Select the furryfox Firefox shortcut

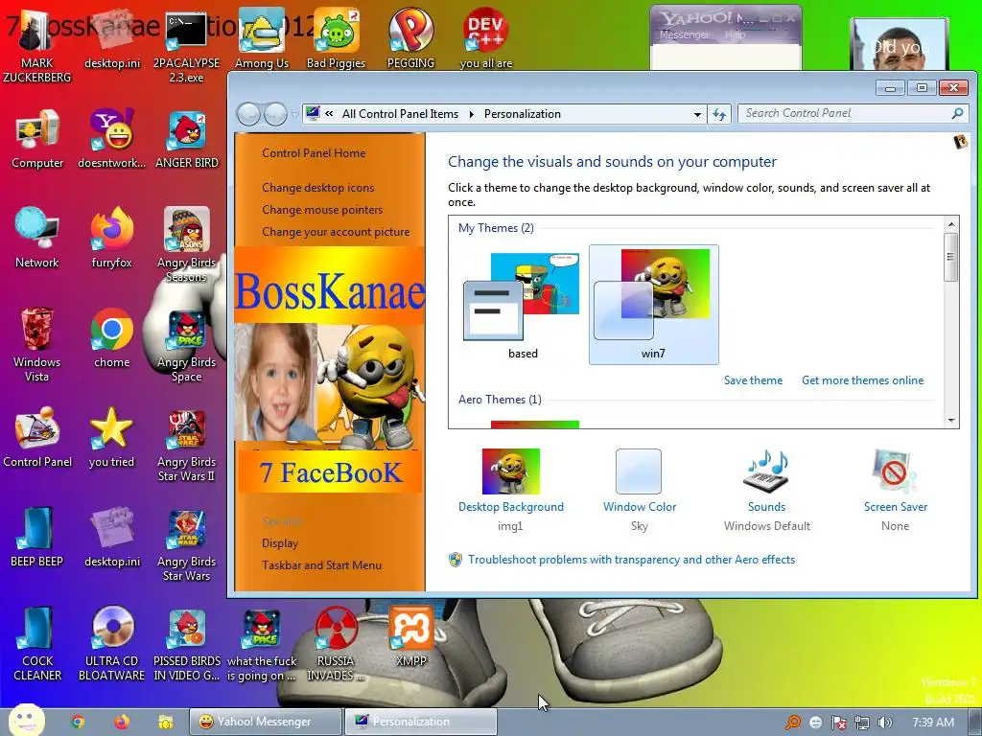111,239
